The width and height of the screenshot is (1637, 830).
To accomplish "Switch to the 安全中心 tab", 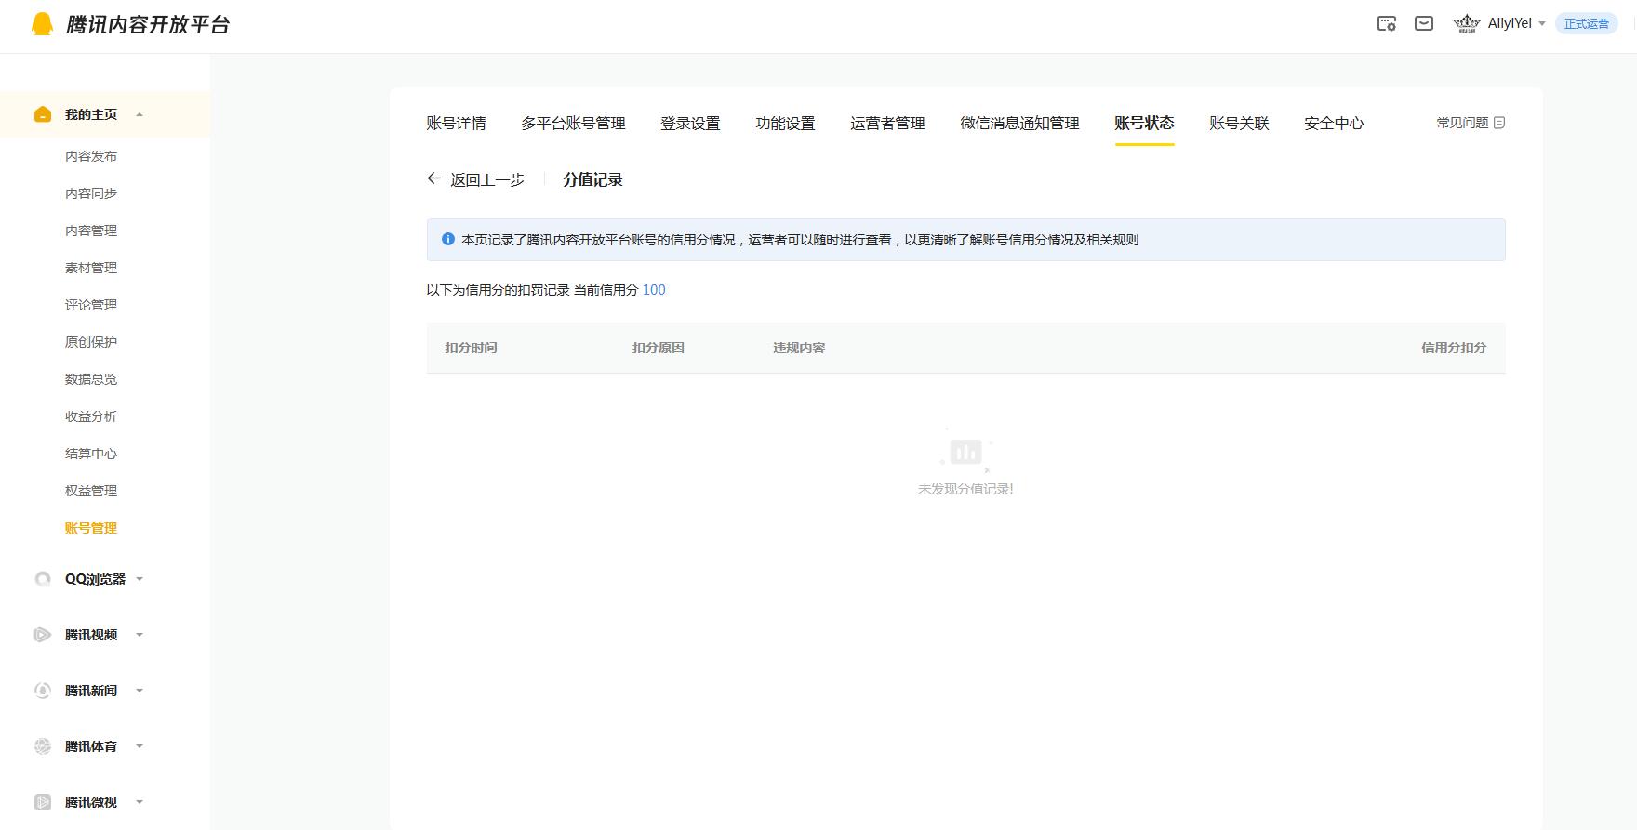I will tap(1334, 123).
